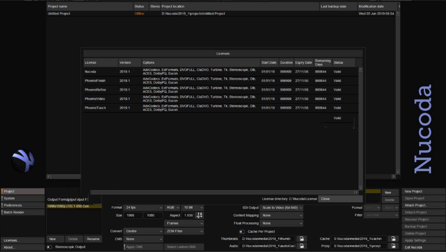Viewport: 446px width, 252px height.
Task: Rename the selected output format
Action: point(93,239)
